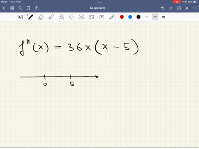
Task: Select the Pen tool
Action: [30, 17]
